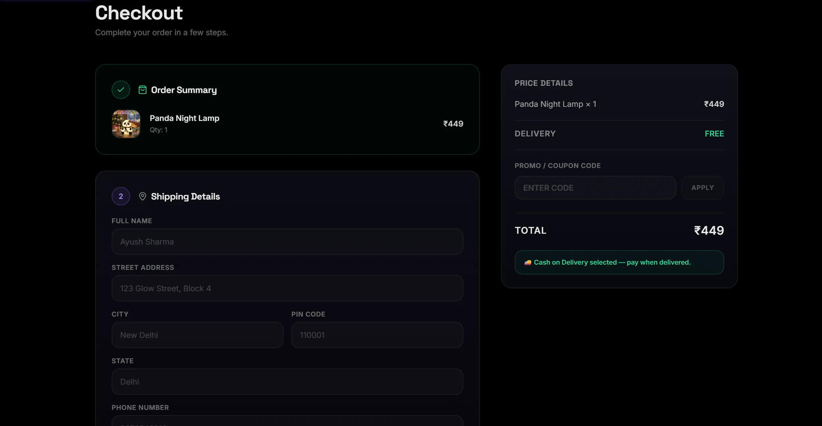
Task: Click the Shipping Details heading
Action: [x=185, y=197]
